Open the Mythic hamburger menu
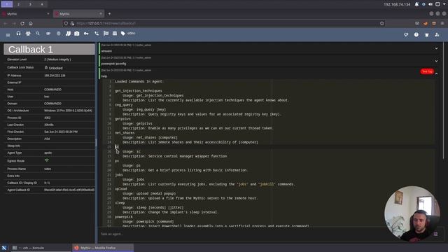Viewport: 448px width, 252px height. coord(8,35)
